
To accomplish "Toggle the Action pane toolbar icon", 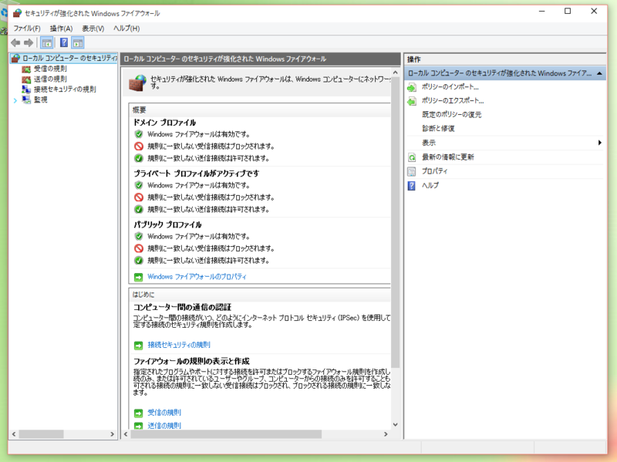I will (x=78, y=42).
